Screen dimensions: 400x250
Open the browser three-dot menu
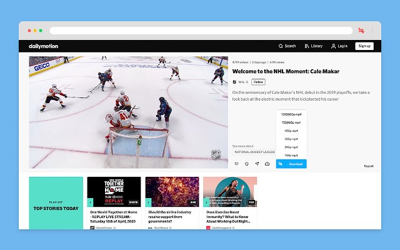pos(372,31)
